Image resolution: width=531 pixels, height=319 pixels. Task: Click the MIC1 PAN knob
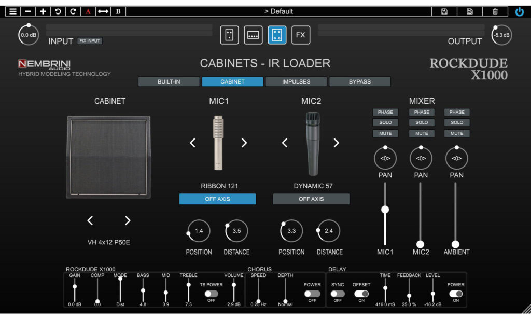(385, 158)
